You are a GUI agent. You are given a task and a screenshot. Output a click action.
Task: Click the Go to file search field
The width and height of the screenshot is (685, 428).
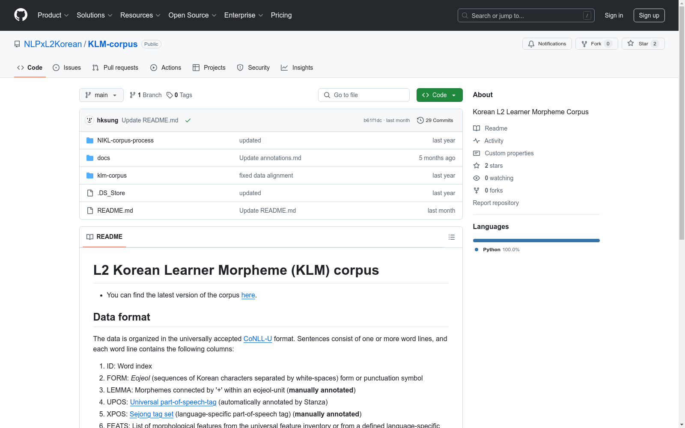pos(364,95)
